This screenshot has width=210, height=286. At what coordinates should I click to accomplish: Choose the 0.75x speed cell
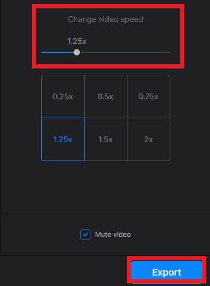point(148,96)
